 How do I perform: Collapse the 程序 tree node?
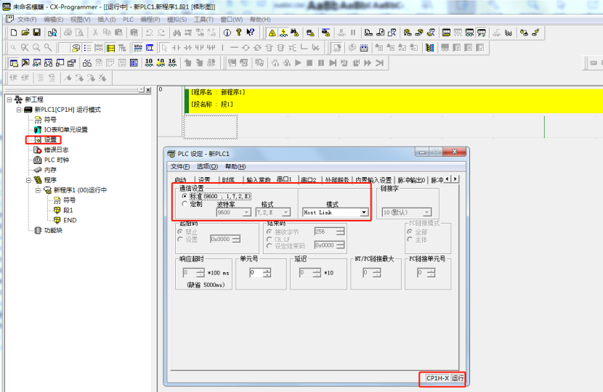point(29,180)
